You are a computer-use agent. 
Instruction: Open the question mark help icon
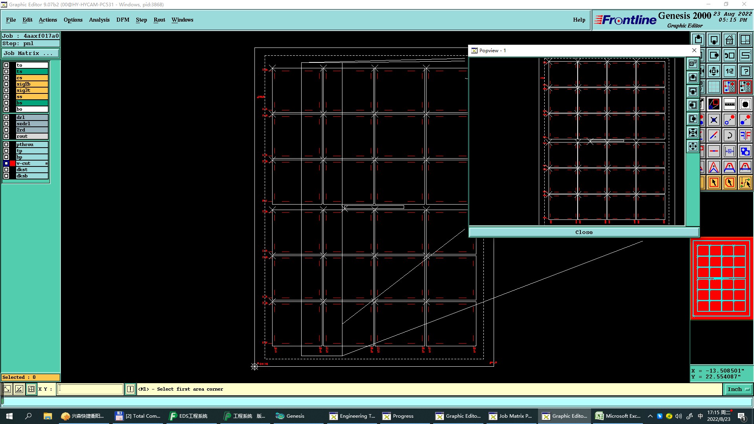745,71
